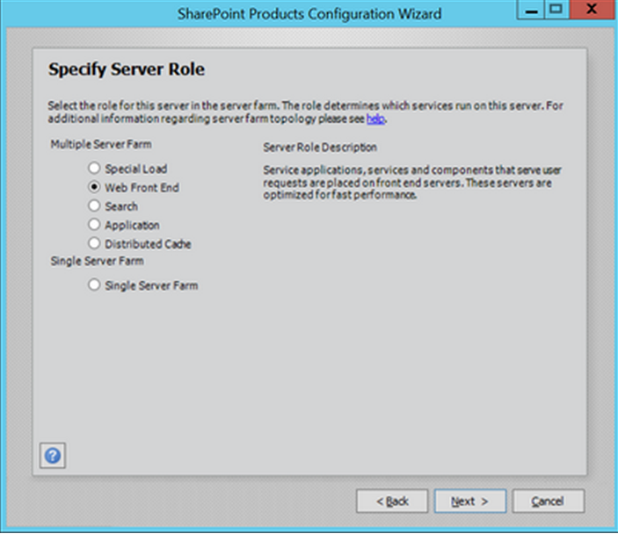Cancel the configuration wizard
Image resolution: width=618 pixels, height=534 pixels.
coord(548,501)
